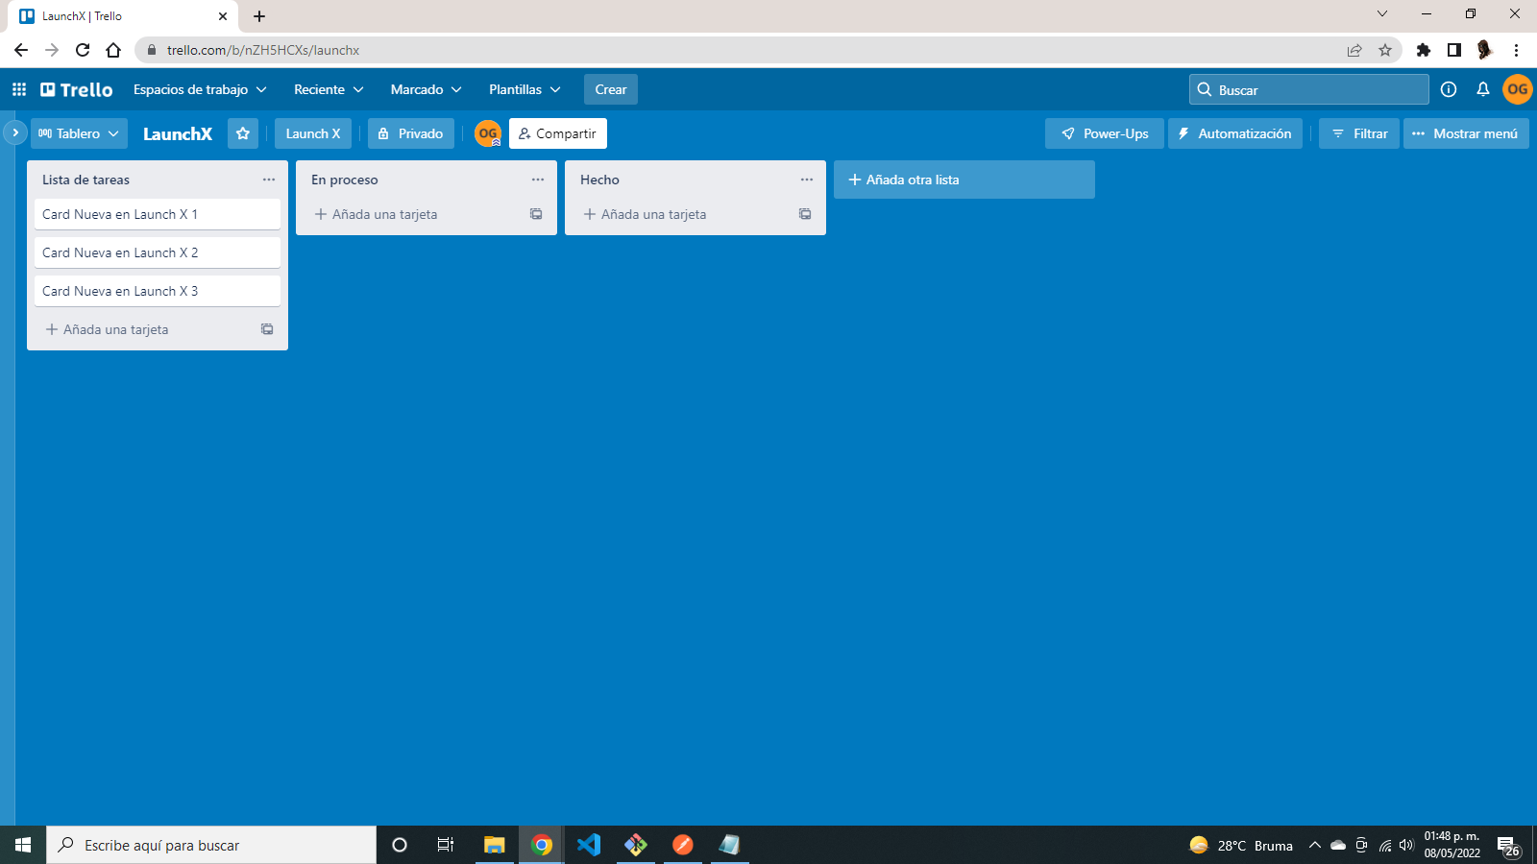
Task: Open the OG account avatar menu
Action: (1518, 89)
